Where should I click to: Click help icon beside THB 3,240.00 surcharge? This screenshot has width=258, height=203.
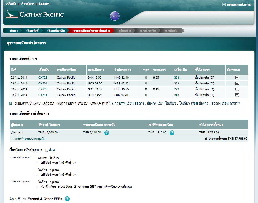coord(107,133)
